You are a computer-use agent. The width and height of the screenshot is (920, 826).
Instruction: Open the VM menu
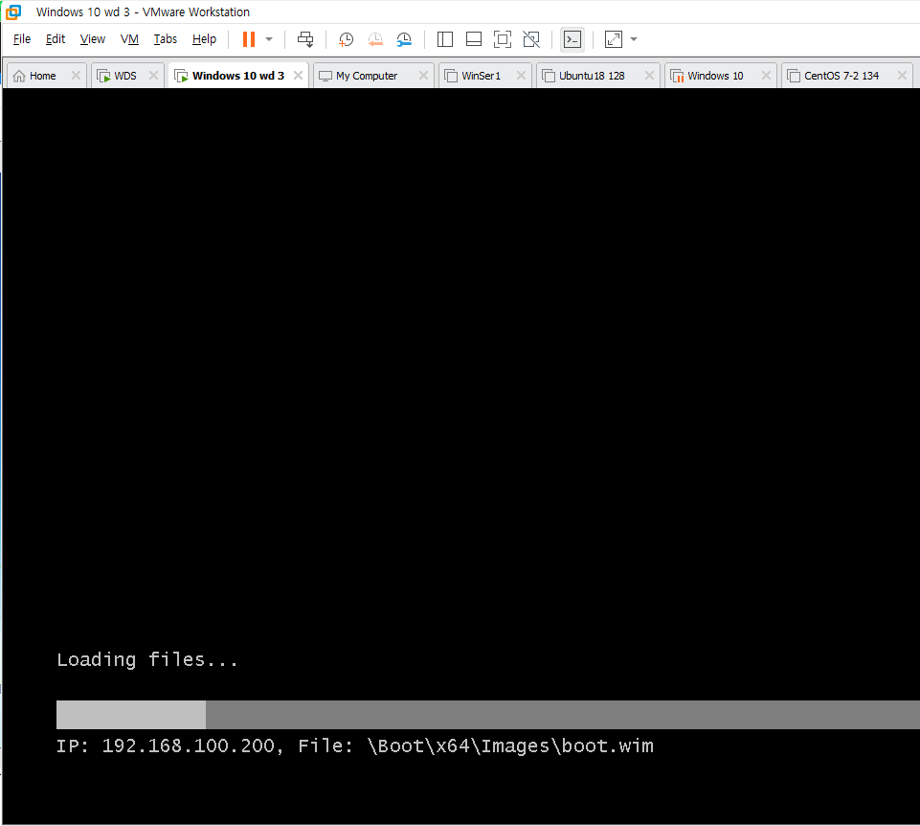pos(129,39)
